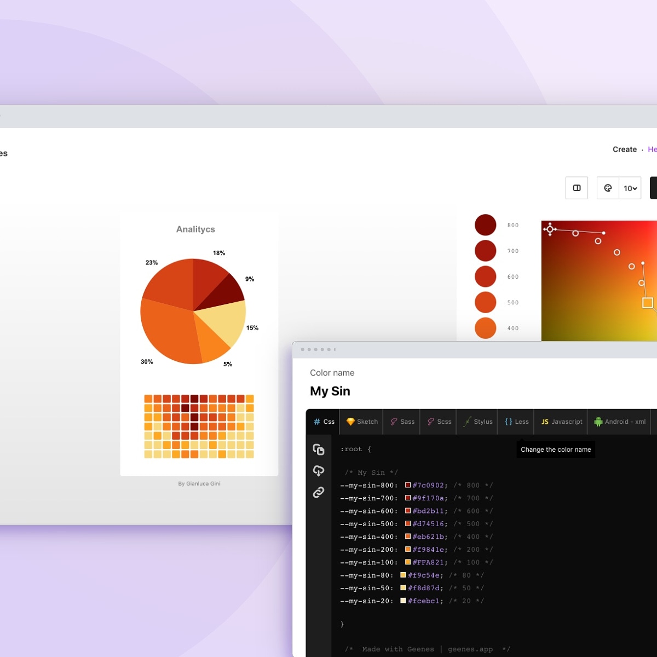Image resolution: width=657 pixels, height=657 pixels.
Task: Switch to the Sketch export tab
Action: pyautogui.click(x=362, y=422)
